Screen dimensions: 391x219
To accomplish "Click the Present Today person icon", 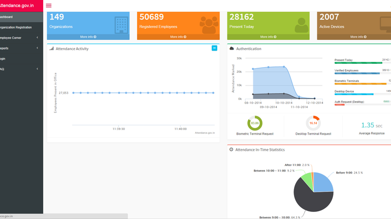I will click(x=301, y=24).
